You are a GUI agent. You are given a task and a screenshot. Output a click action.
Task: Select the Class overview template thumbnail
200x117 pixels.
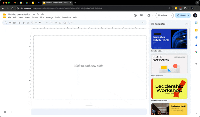click(169, 64)
